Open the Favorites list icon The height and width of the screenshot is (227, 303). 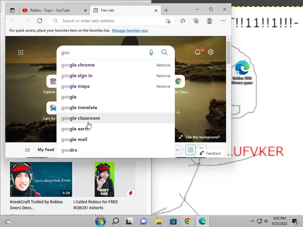coord(183,21)
